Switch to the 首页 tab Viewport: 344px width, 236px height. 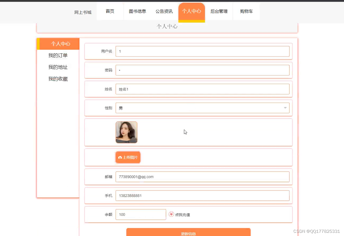(110, 11)
